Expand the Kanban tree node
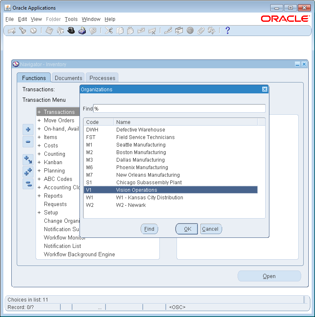The width and height of the screenshot is (315, 317). click(x=39, y=162)
